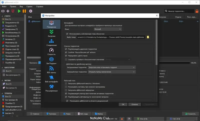The height and width of the screenshot is (121, 200).
Task: Switch to the Веб-сиды tab
Action: tap(83, 114)
